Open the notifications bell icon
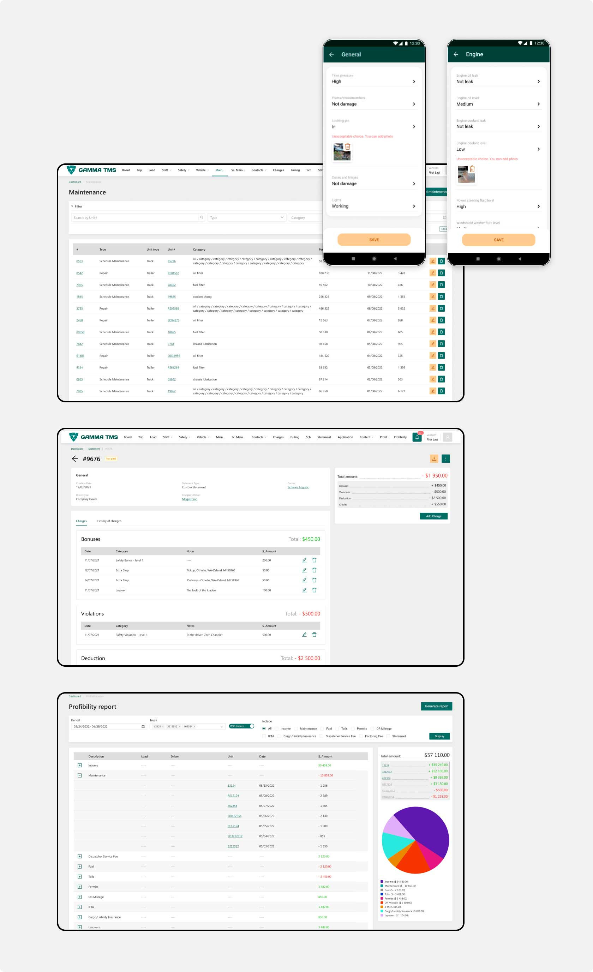 417,437
